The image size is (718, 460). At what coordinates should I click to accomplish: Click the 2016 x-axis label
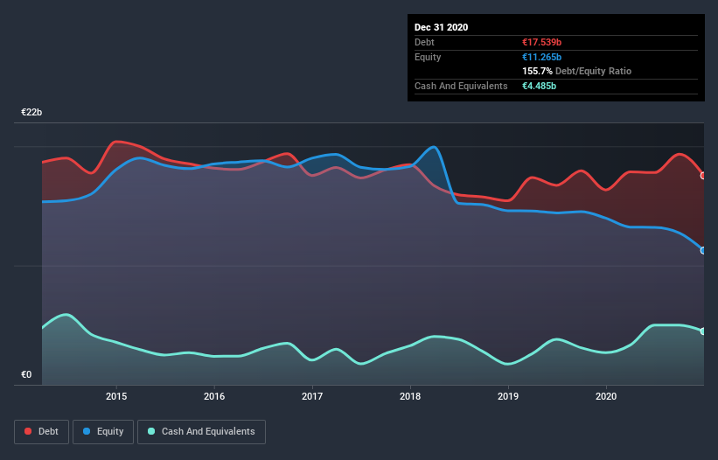click(x=214, y=396)
